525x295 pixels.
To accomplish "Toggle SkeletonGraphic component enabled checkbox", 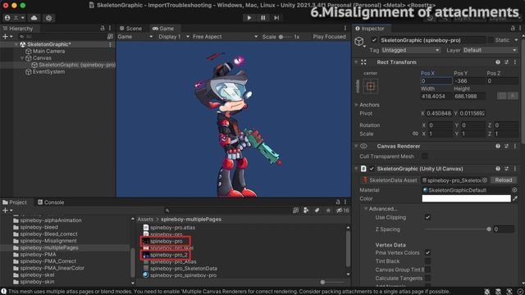I will [x=372, y=169].
